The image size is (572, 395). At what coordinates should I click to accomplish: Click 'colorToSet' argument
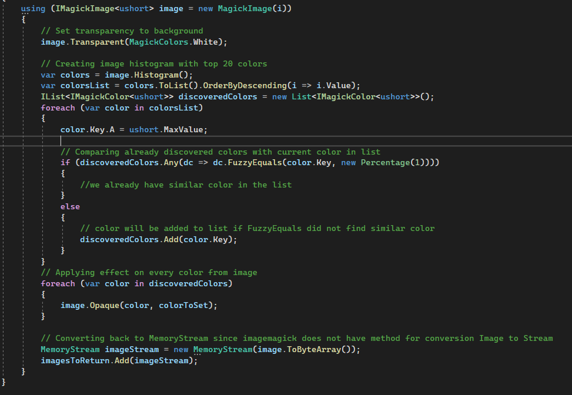tap(183, 305)
